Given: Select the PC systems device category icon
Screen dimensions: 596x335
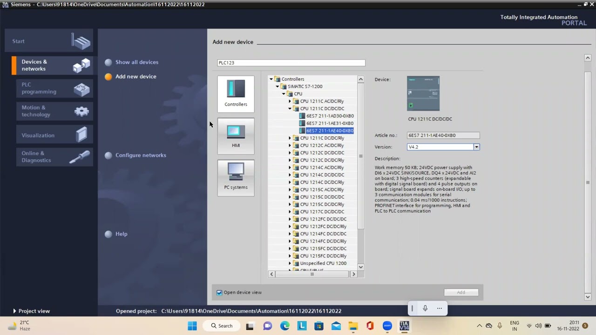Looking at the screenshot, I should pos(236,178).
